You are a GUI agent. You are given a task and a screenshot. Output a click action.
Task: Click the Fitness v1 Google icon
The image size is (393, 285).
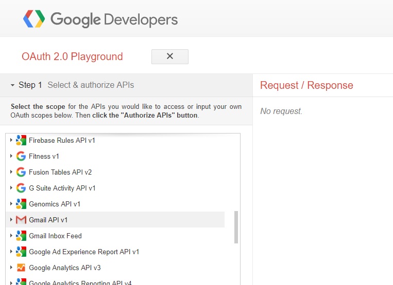(x=21, y=156)
